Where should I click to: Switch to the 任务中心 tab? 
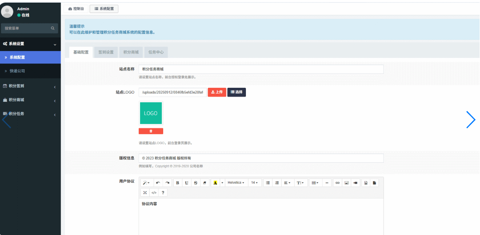tap(156, 52)
